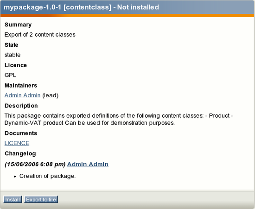
Task: Click the Description heading
Action: click(21, 106)
